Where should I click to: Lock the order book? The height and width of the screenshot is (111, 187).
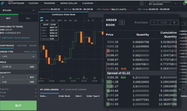click(x=122, y=22)
